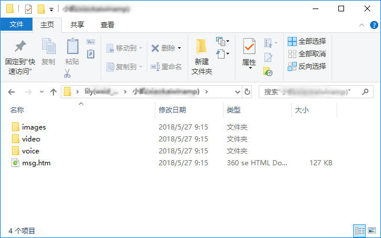381x238 pixels.
Task: Sort by the Size (大小) column
Action: coord(302,110)
